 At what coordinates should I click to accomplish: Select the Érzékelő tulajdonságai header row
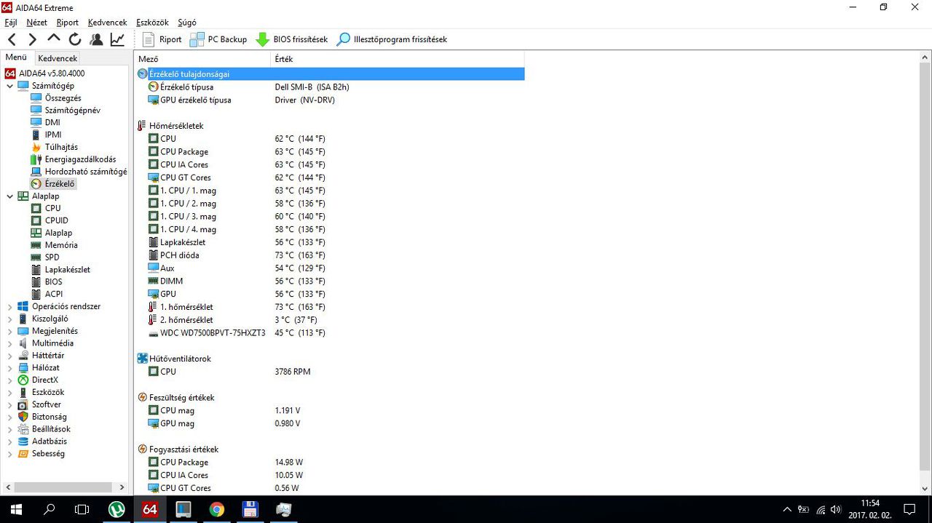(330, 73)
